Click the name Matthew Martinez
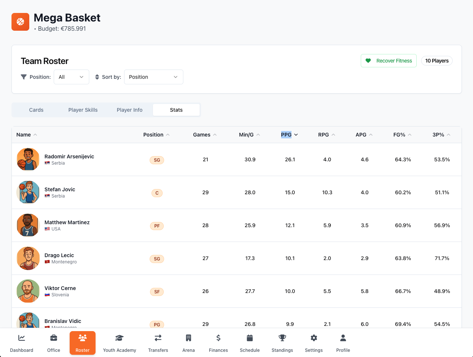 [x=67, y=222]
